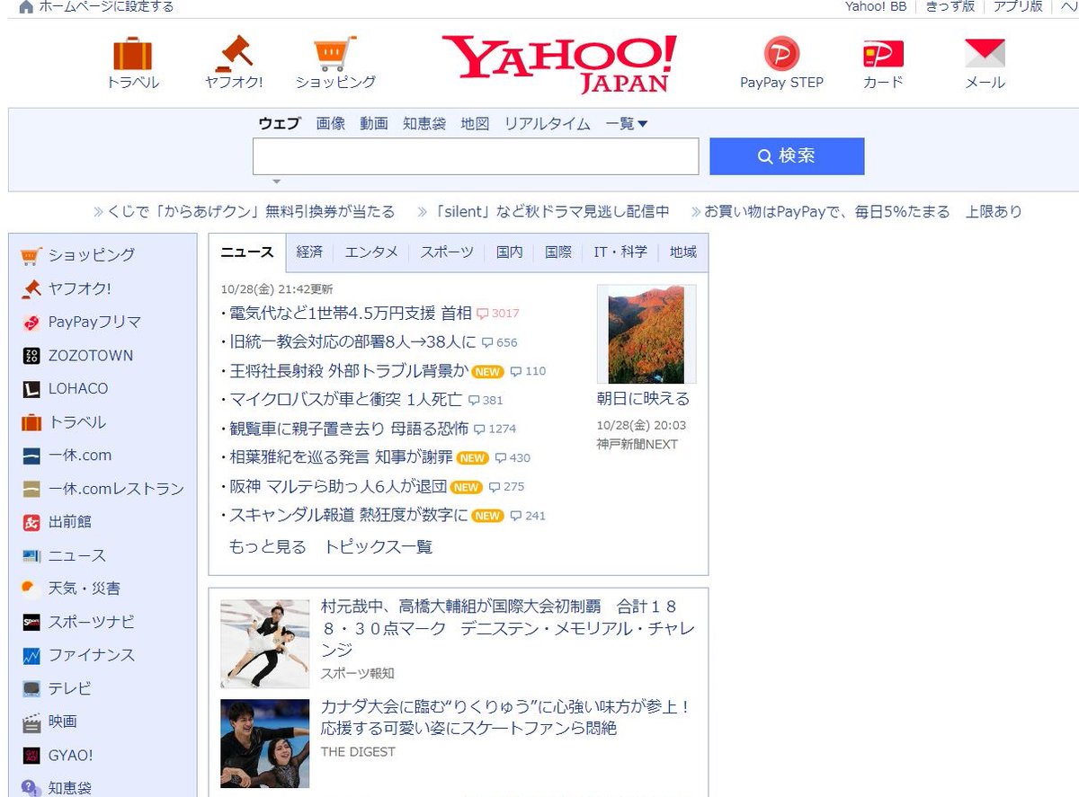Image resolution: width=1079 pixels, height=797 pixels.
Task: Open the autumn mountain 朝日に映える thumbnail
Action: (647, 334)
